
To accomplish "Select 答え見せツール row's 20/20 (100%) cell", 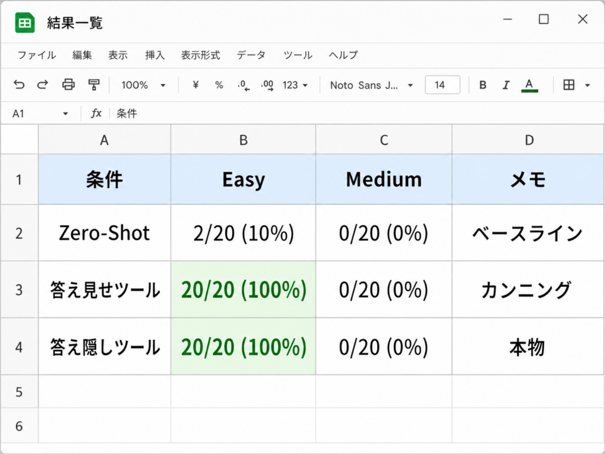I will tap(243, 290).
